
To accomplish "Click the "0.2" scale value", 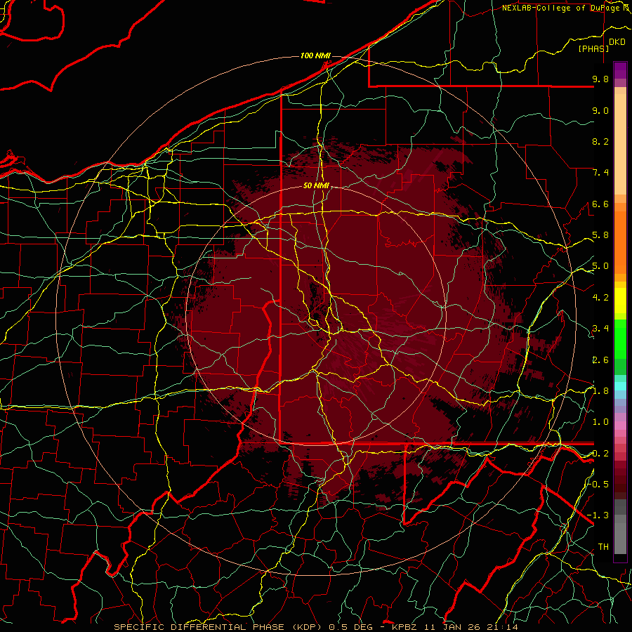I will [600, 454].
